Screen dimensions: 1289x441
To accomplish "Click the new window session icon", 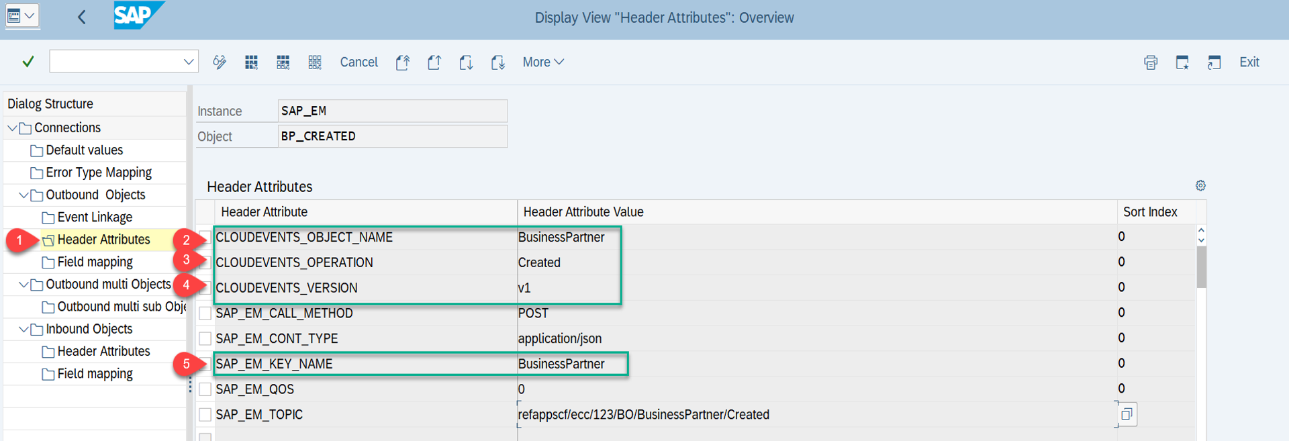I will pyautogui.click(x=1182, y=62).
